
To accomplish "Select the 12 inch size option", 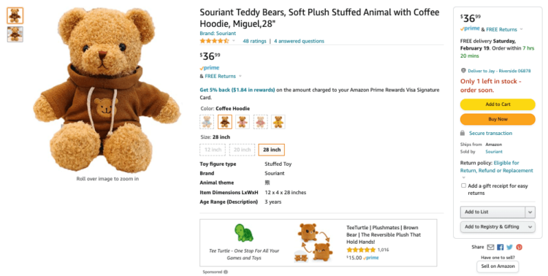I will pos(213,150).
